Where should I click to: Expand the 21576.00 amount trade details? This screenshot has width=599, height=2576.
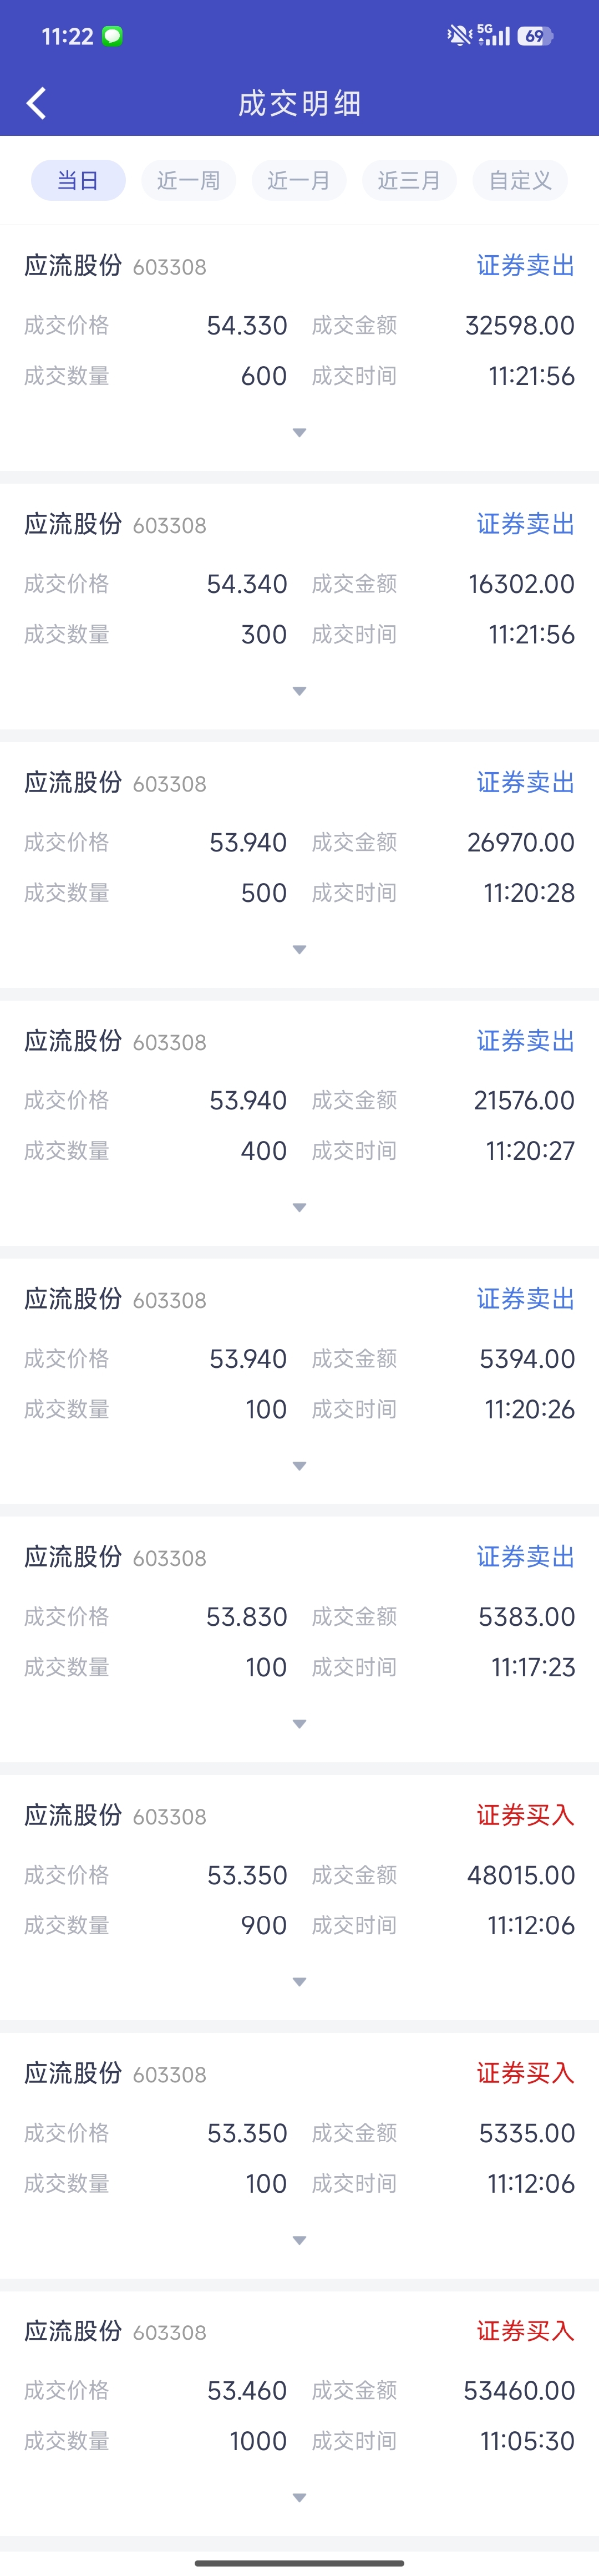[299, 1207]
